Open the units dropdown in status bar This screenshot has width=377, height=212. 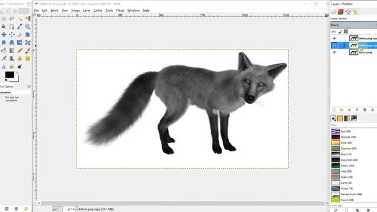(57, 209)
